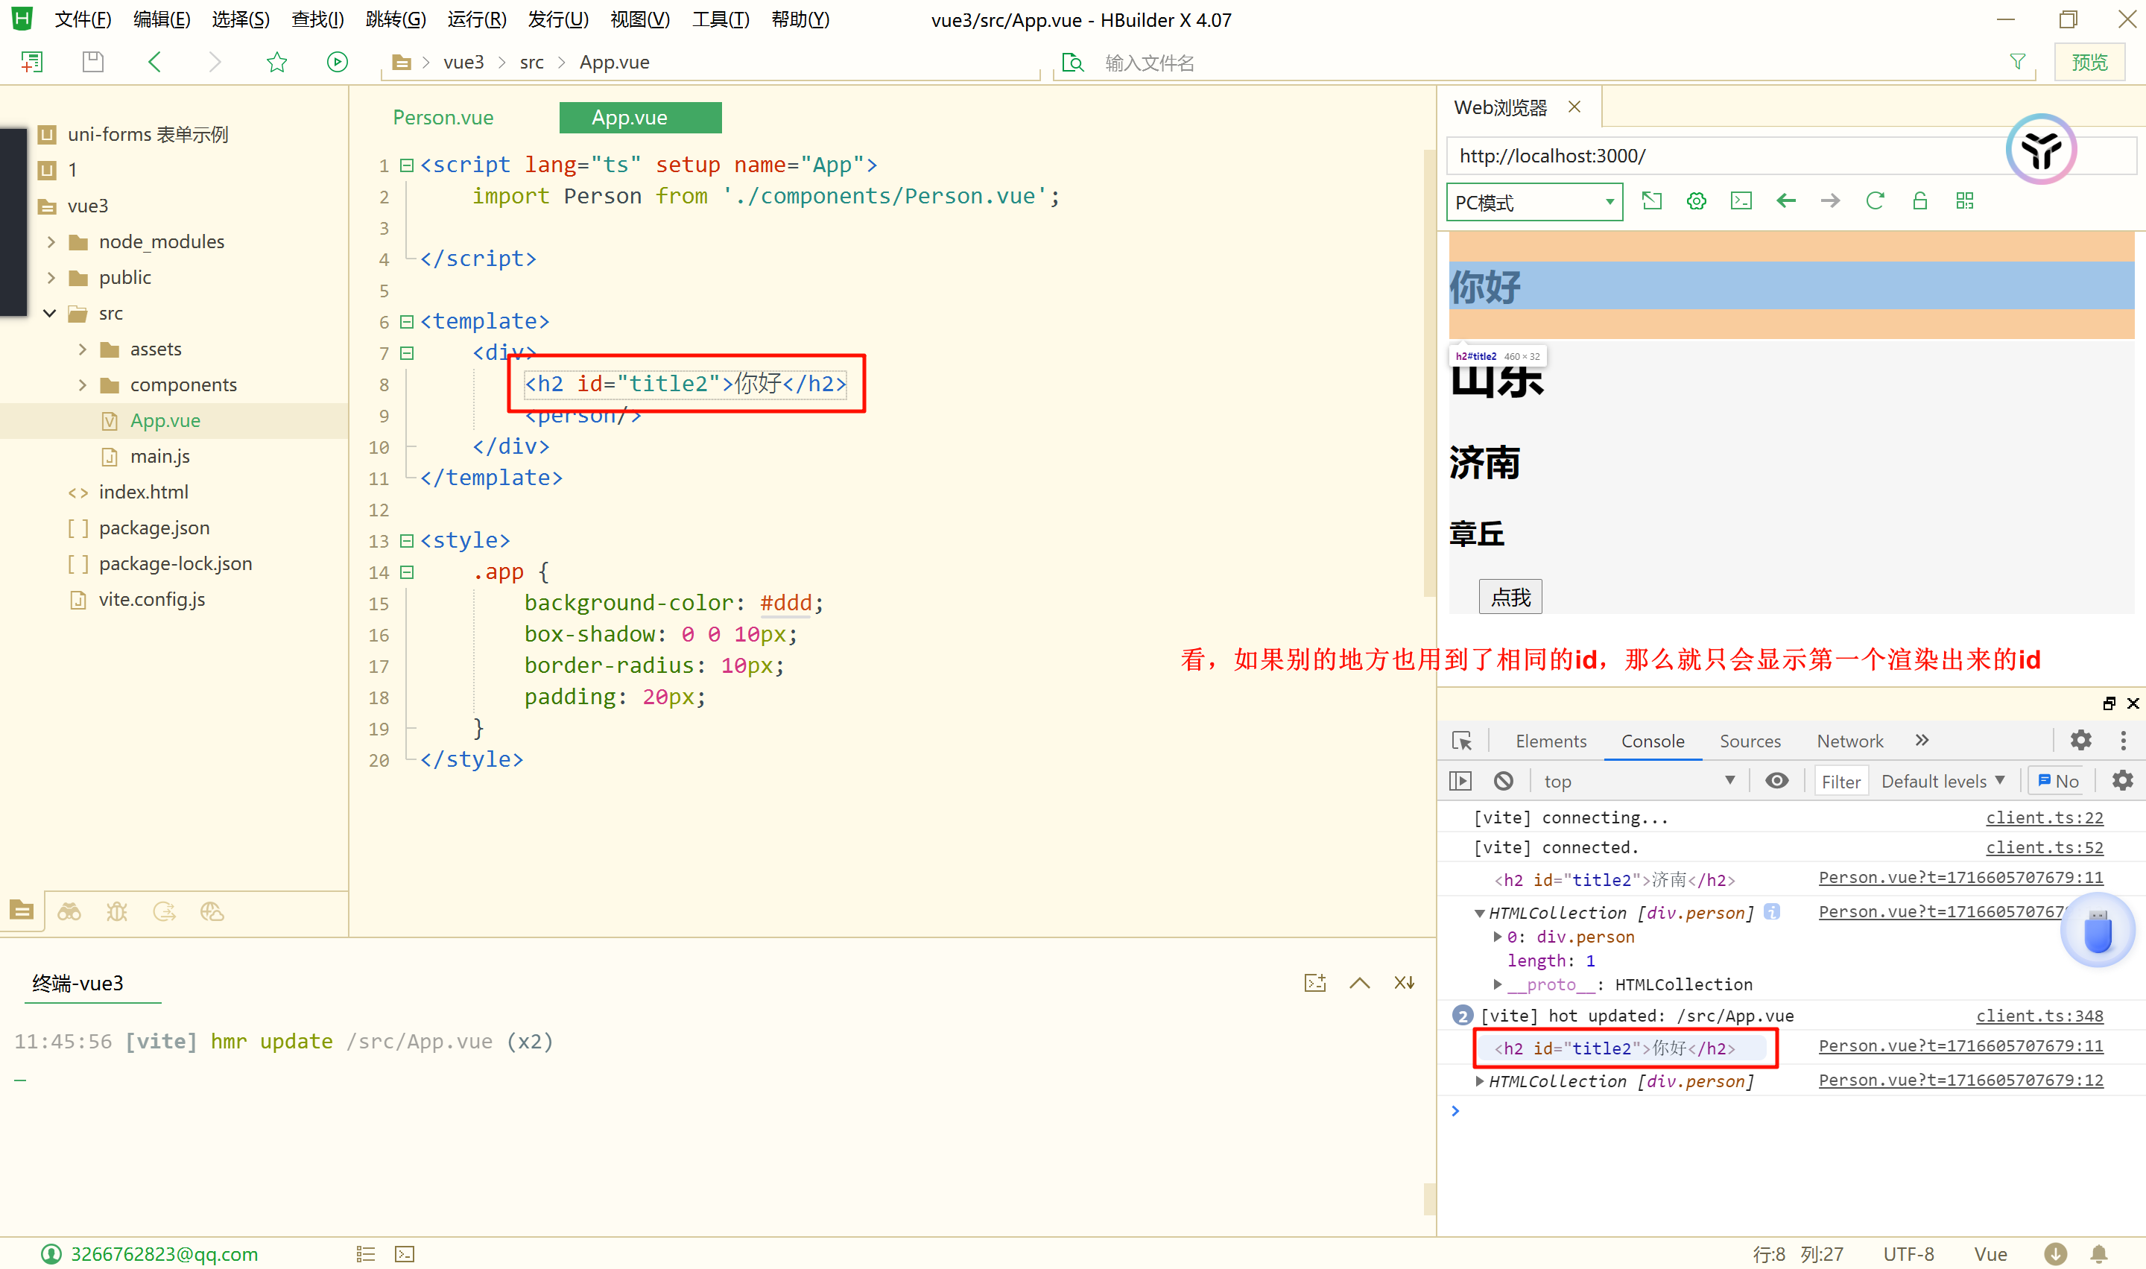Screen dimensions: 2146x1269
Task: Click the run play icon in toolbar
Action: (x=337, y=62)
